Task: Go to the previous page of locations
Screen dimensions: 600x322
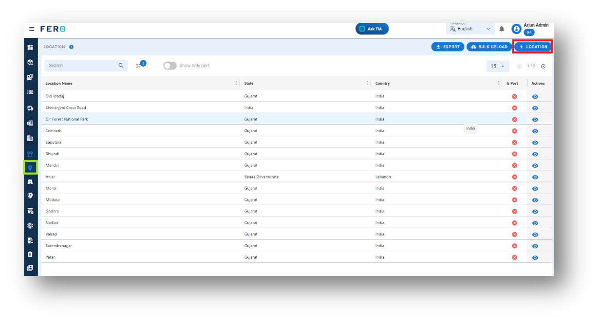Action: [x=519, y=66]
